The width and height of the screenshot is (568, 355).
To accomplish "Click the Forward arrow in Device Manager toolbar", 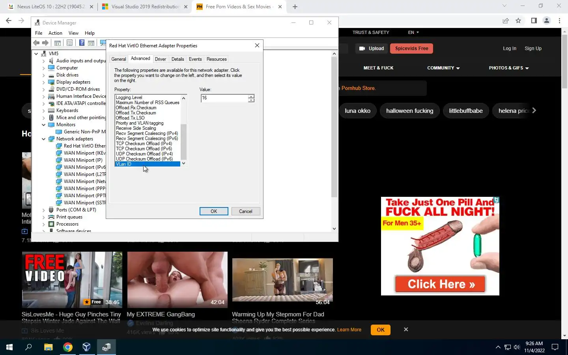I will click(45, 43).
